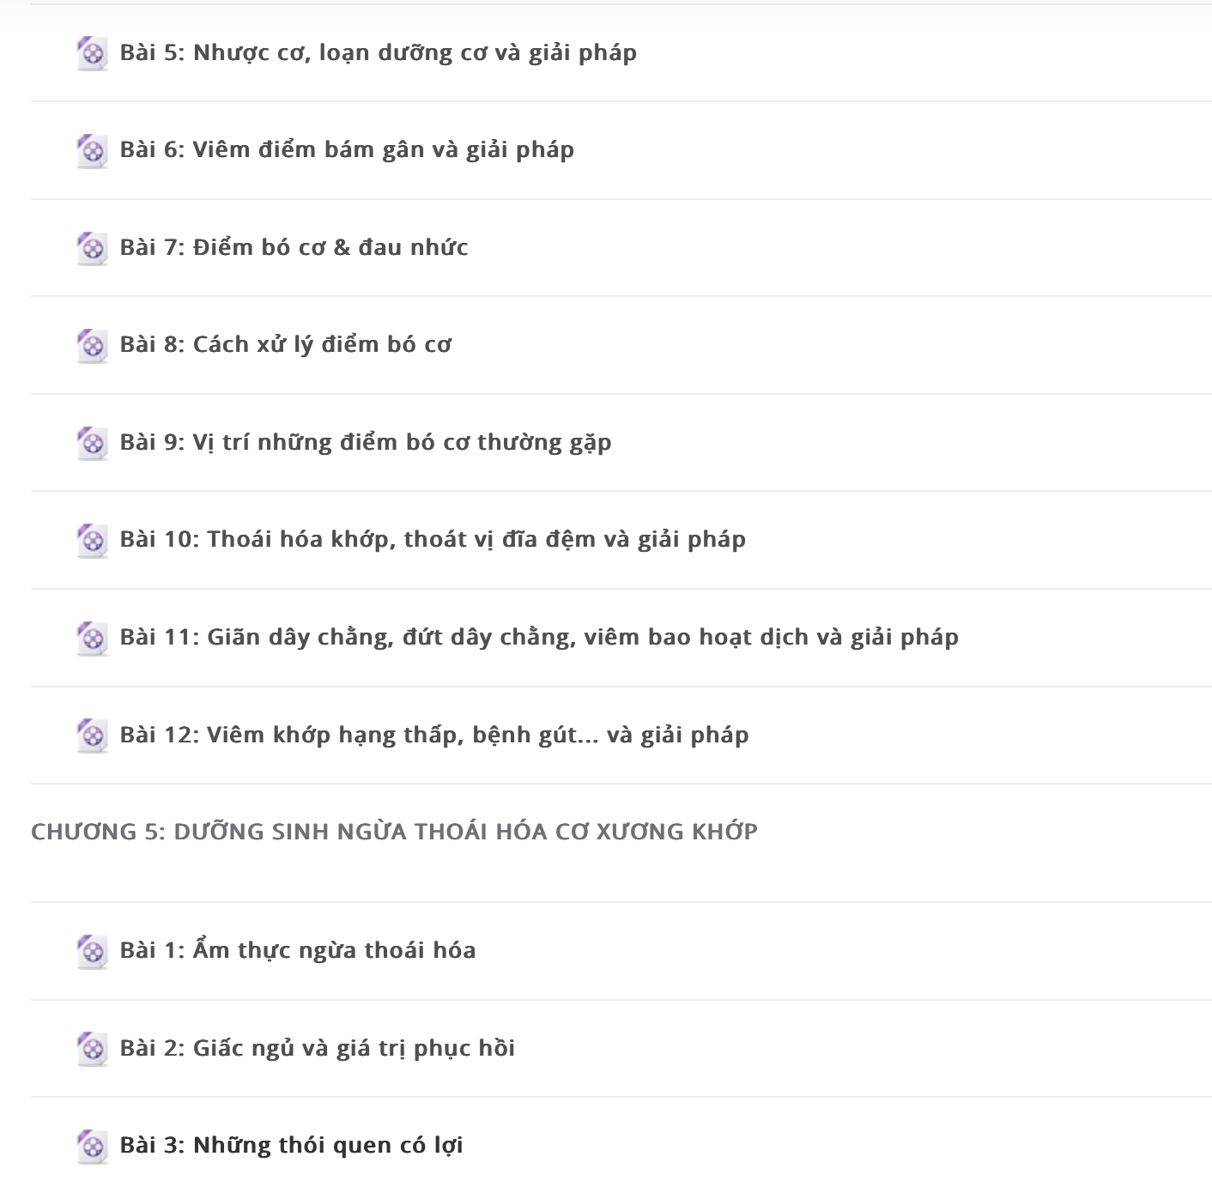The width and height of the screenshot is (1212, 1193).
Task: Click the video icon beside Bài 11
Action: [x=92, y=639]
